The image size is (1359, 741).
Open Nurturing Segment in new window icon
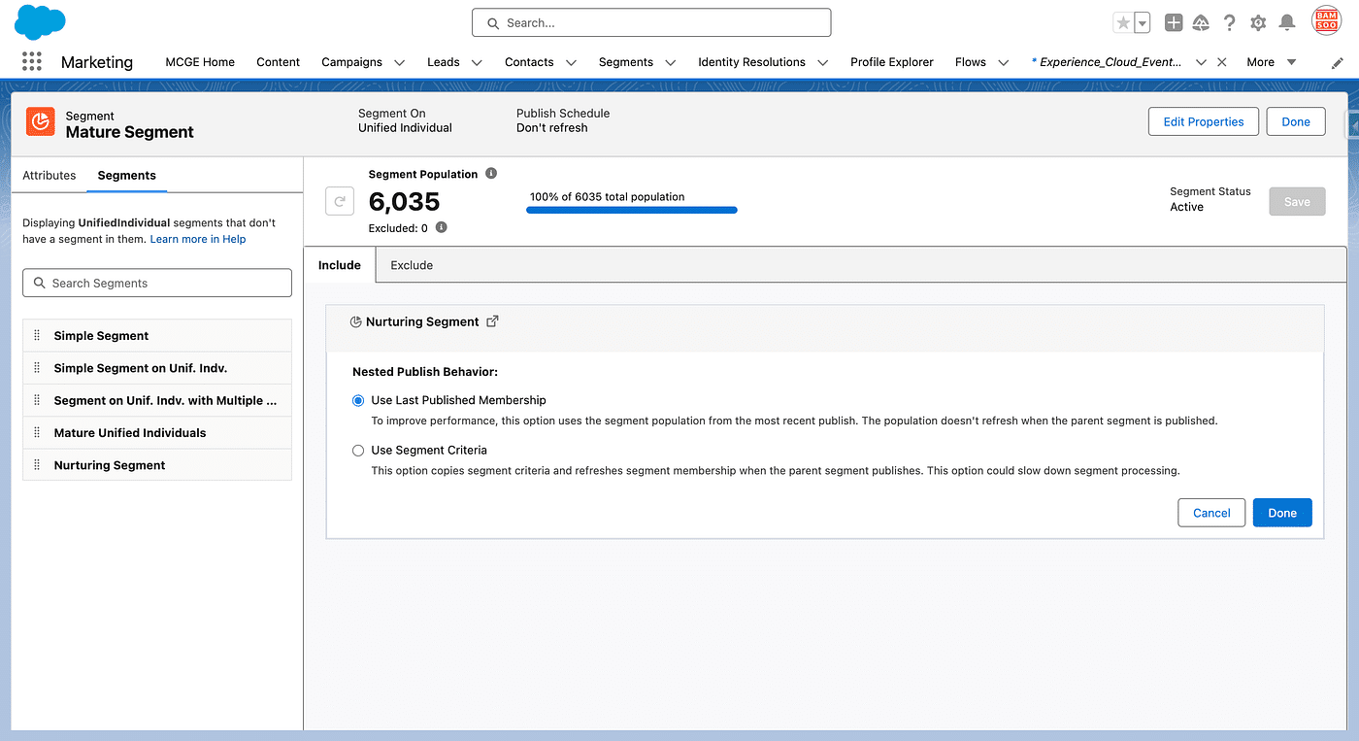pos(492,321)
